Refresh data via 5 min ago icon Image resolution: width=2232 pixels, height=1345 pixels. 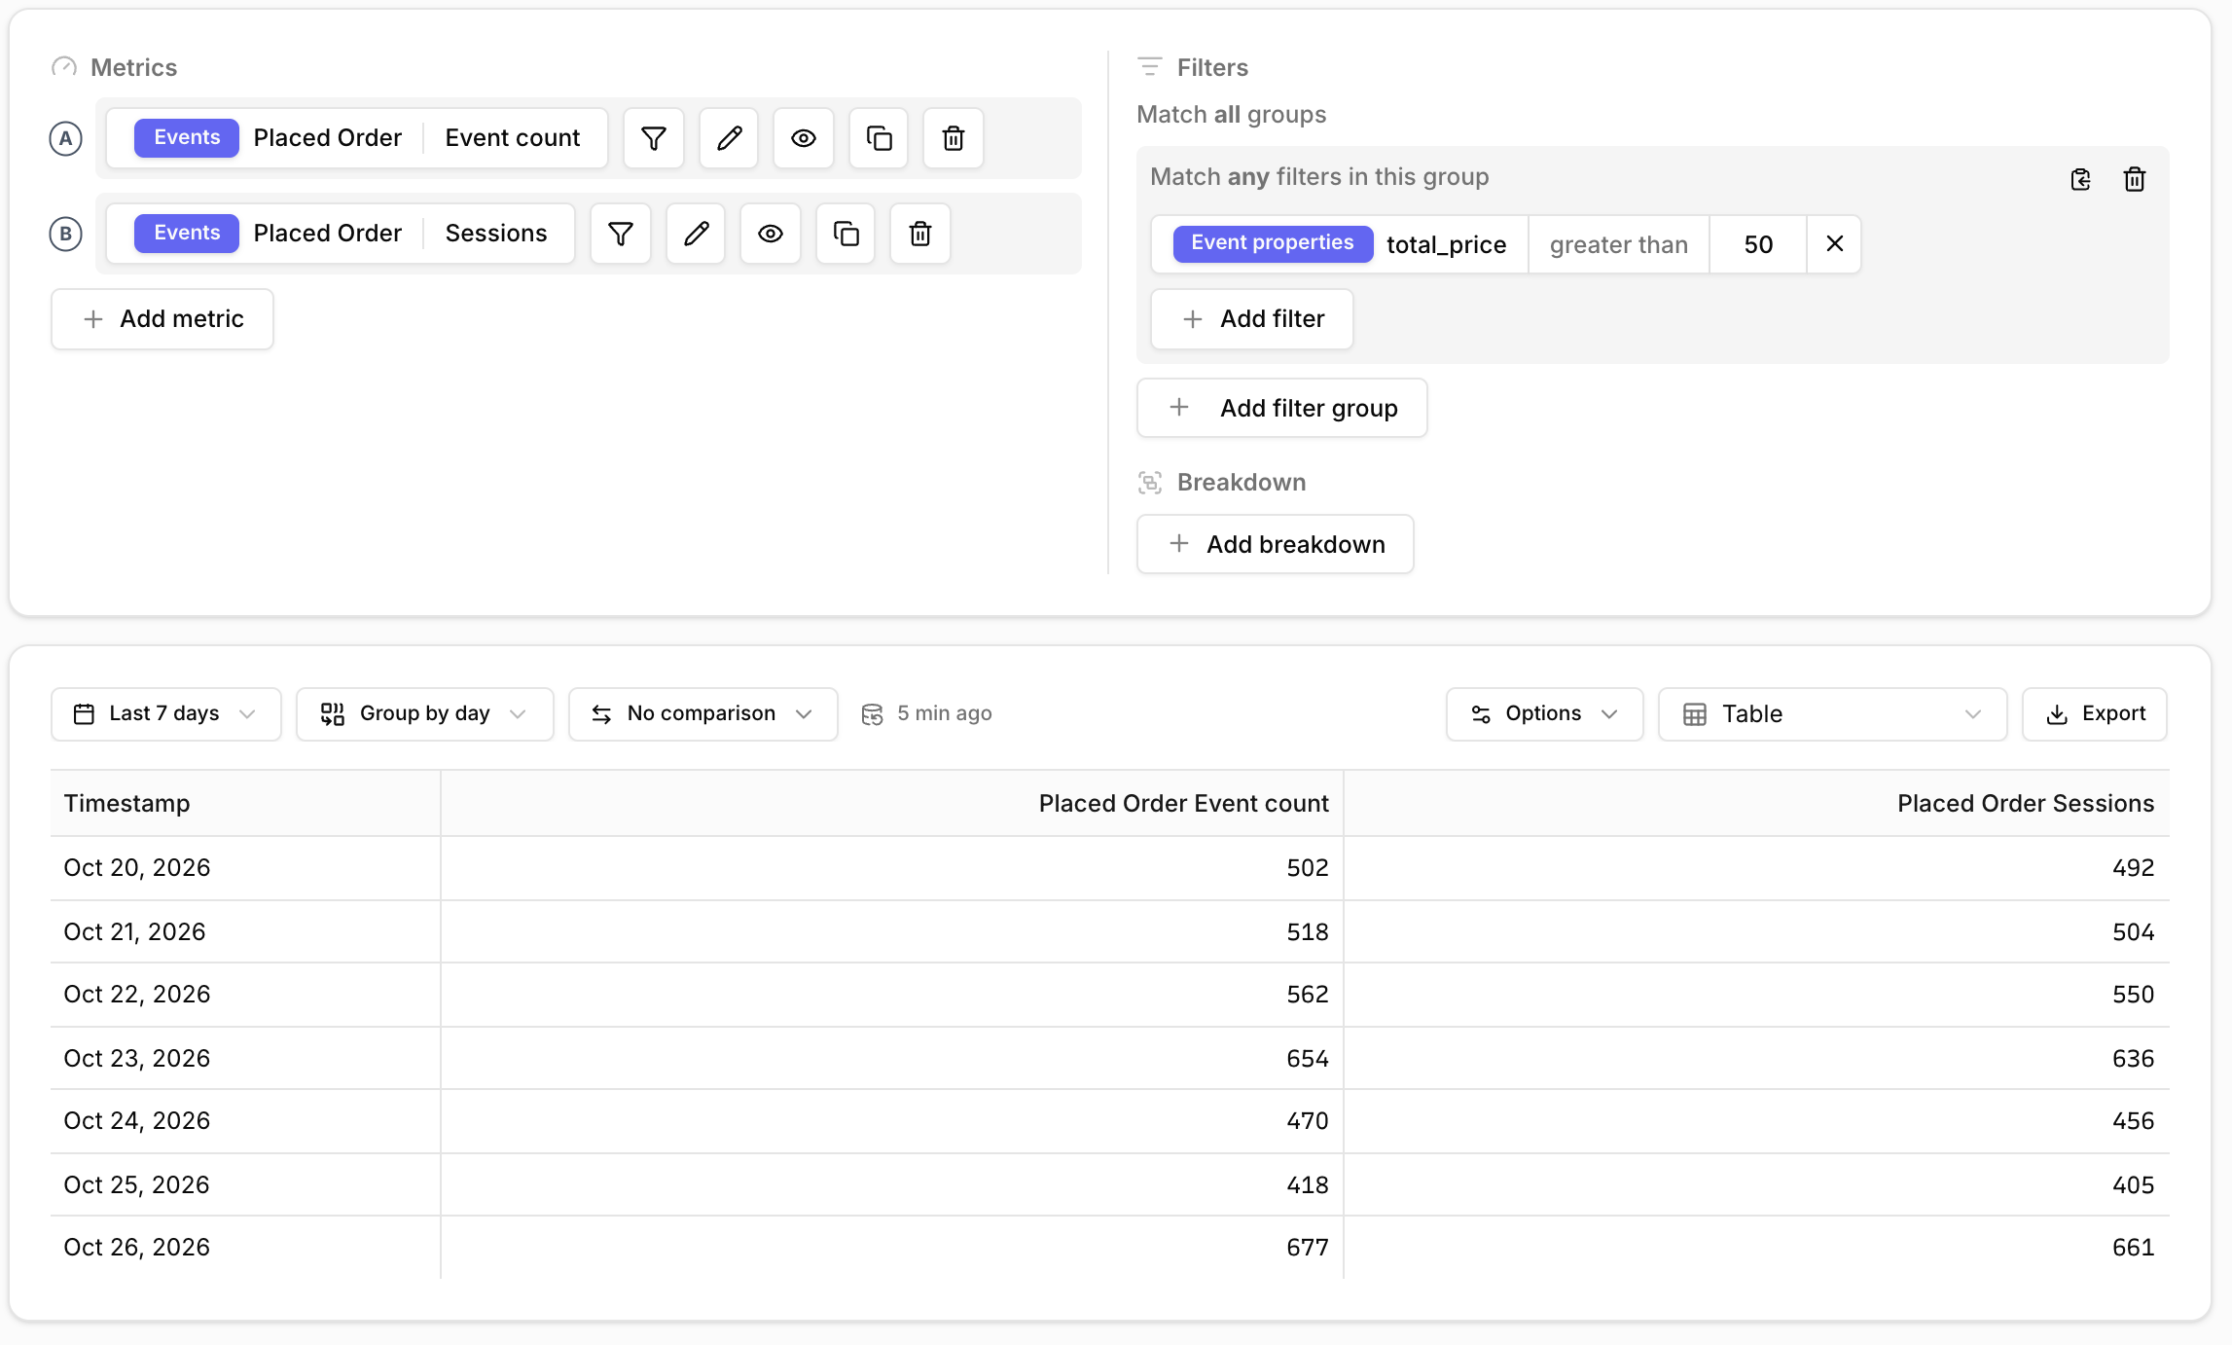click(873, 714)
